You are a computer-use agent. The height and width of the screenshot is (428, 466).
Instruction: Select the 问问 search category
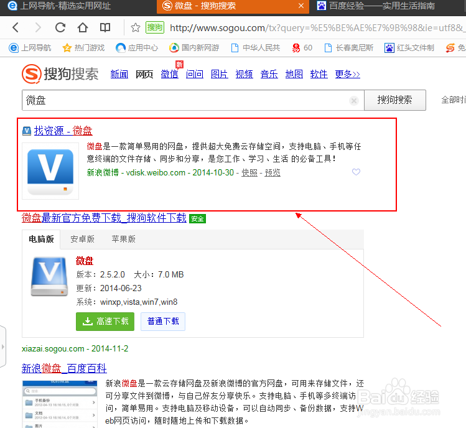pyautogui.click(x=194, y=74)
